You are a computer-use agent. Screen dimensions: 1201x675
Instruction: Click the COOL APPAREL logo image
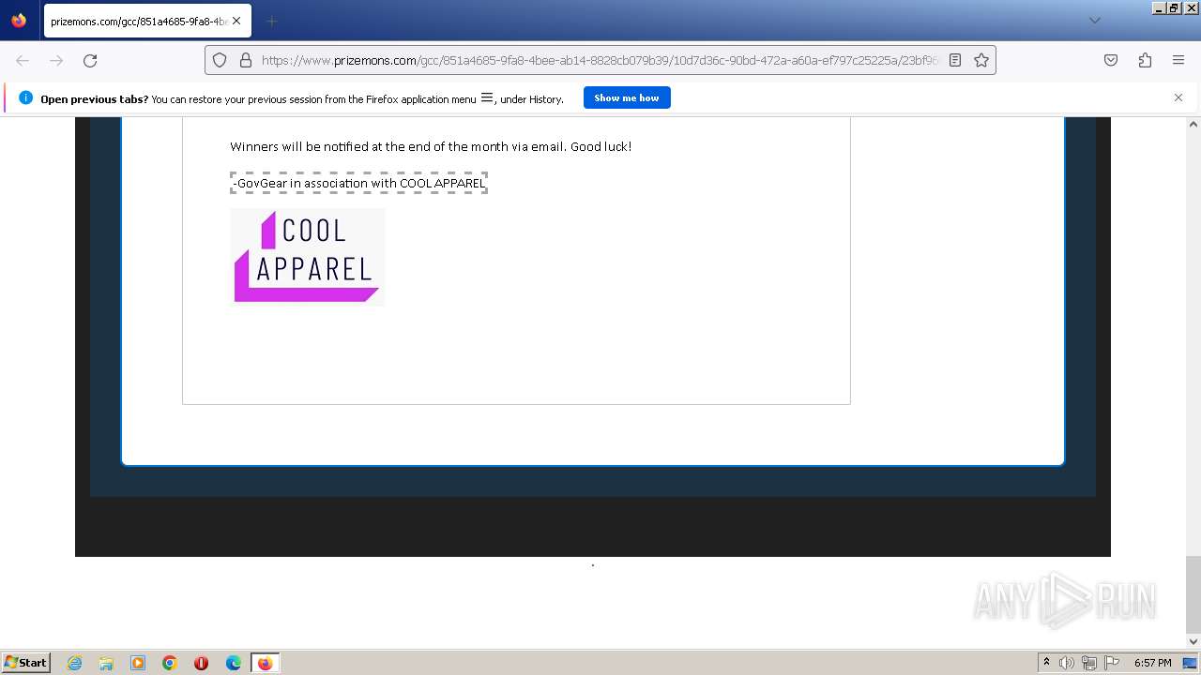(308, 257)
